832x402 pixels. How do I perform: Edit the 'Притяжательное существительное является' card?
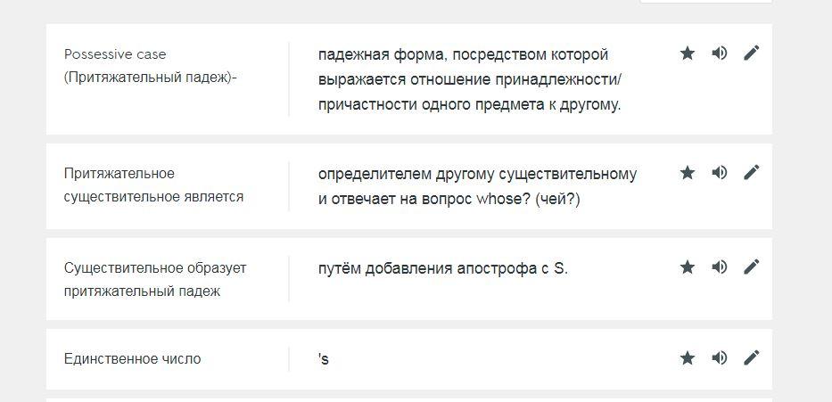[752, 172]
